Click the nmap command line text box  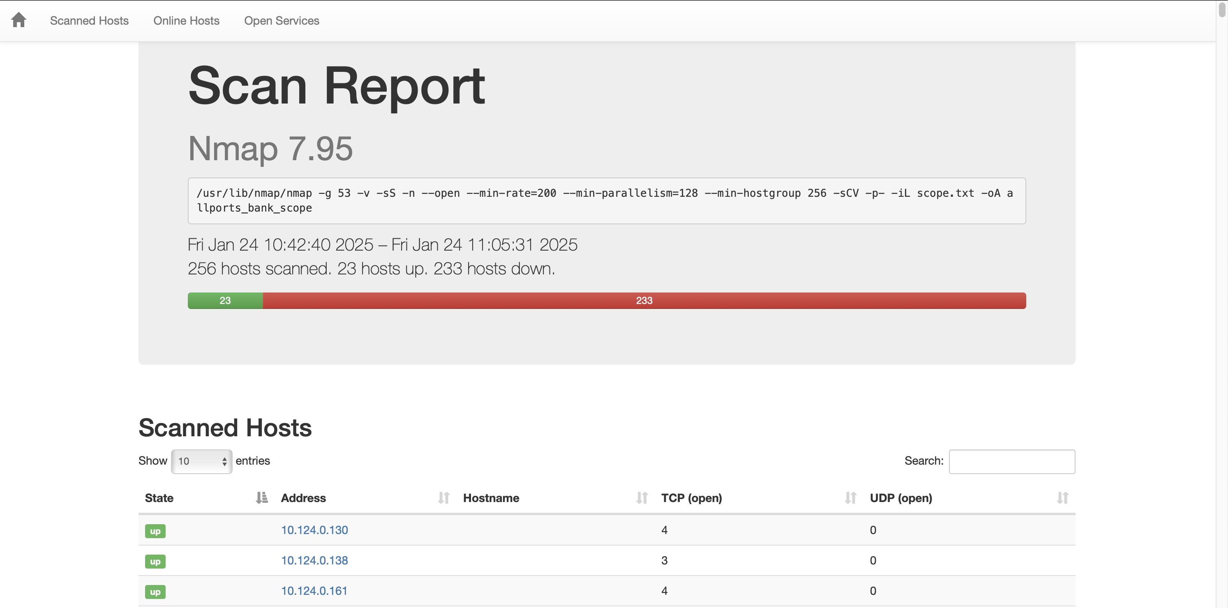pyautogui.click(x=606, y=200)
